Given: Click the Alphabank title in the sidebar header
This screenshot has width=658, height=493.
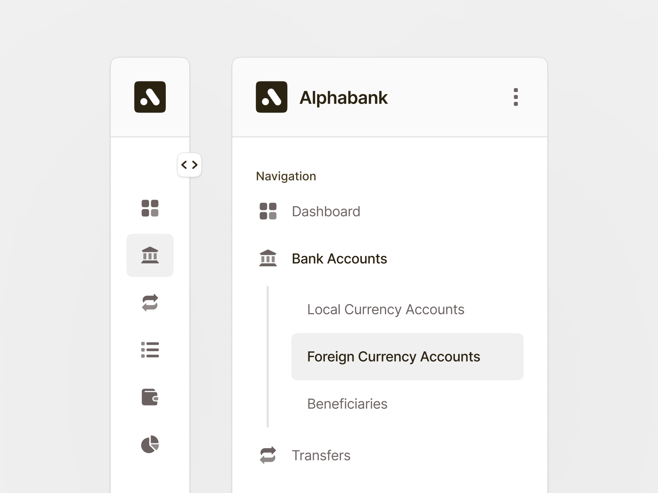Looking at the screenshot, I should point(344,97).
